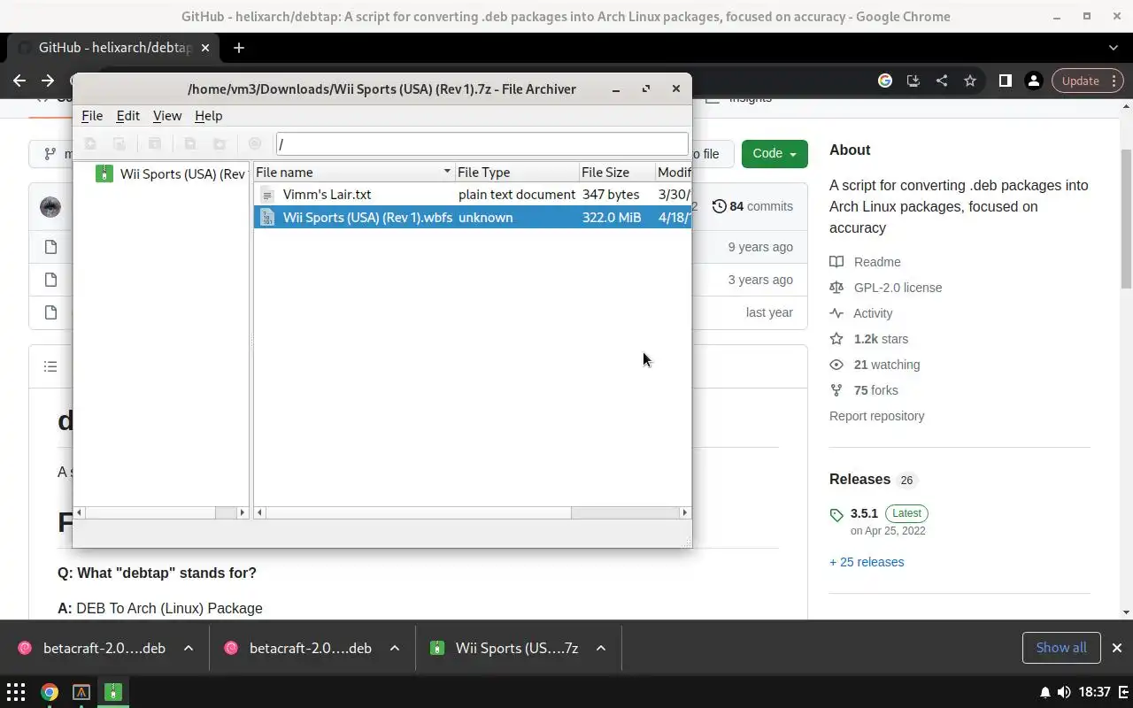This screenshot has width=1133, height=708.
Task: Open the notifications bell in system tray
Action: point(1045,692)
